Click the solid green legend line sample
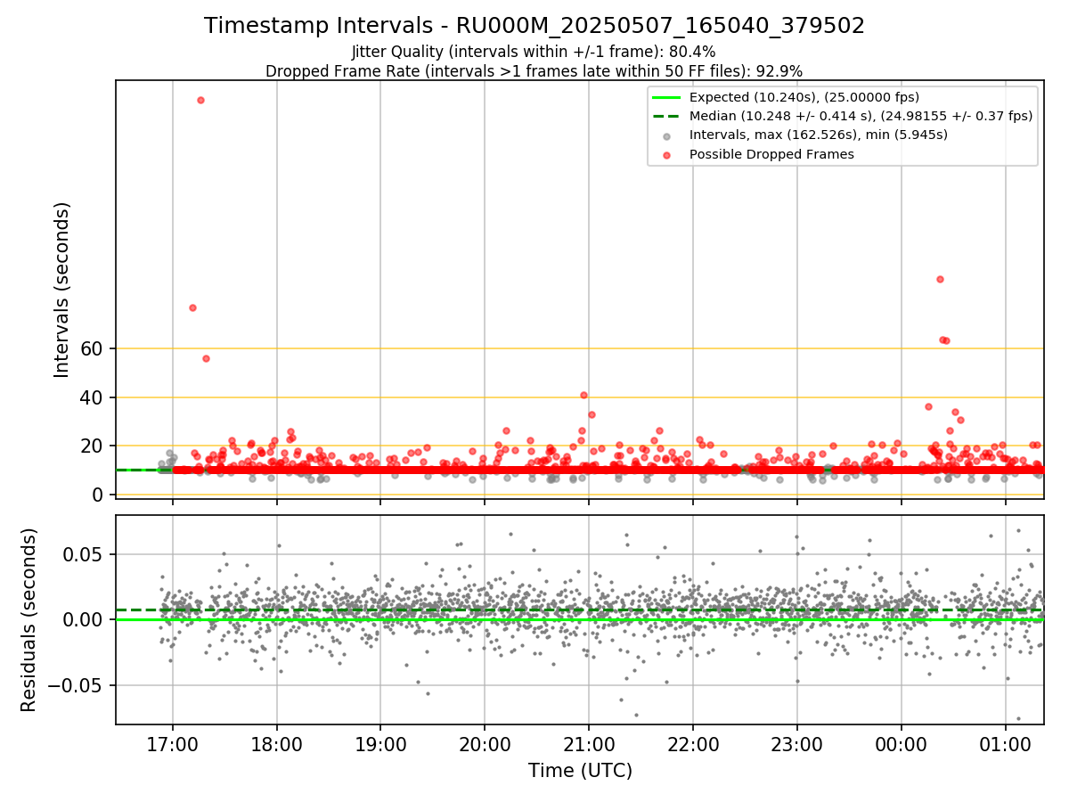1069x802 pixels. (x=666, y=97)
